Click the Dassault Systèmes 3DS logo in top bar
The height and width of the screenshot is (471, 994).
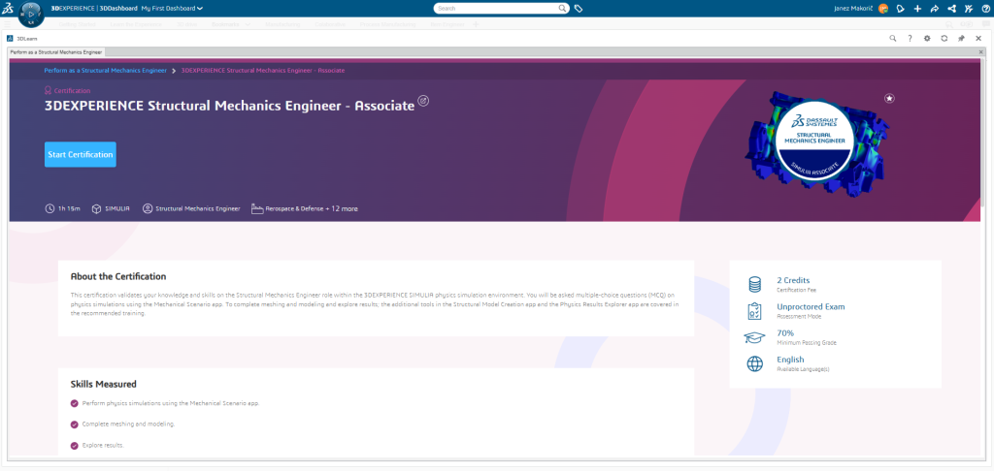click(x=8, y=8)
